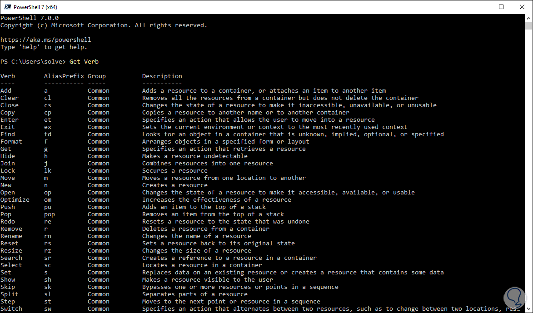Click the 'Redo' verb entry
Image resolution: width=533 pixels, height=313 pixels.
click(x=7, y=222)
